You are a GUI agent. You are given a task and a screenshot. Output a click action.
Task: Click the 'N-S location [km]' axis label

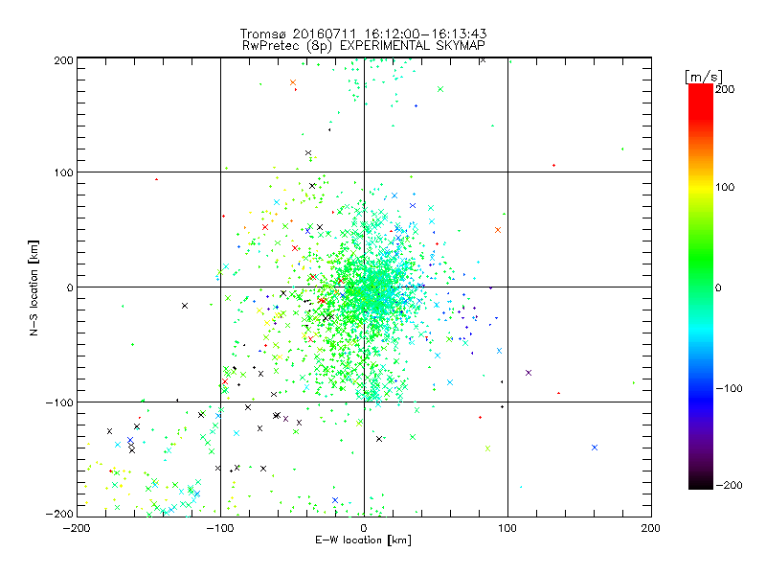point(34,287)
